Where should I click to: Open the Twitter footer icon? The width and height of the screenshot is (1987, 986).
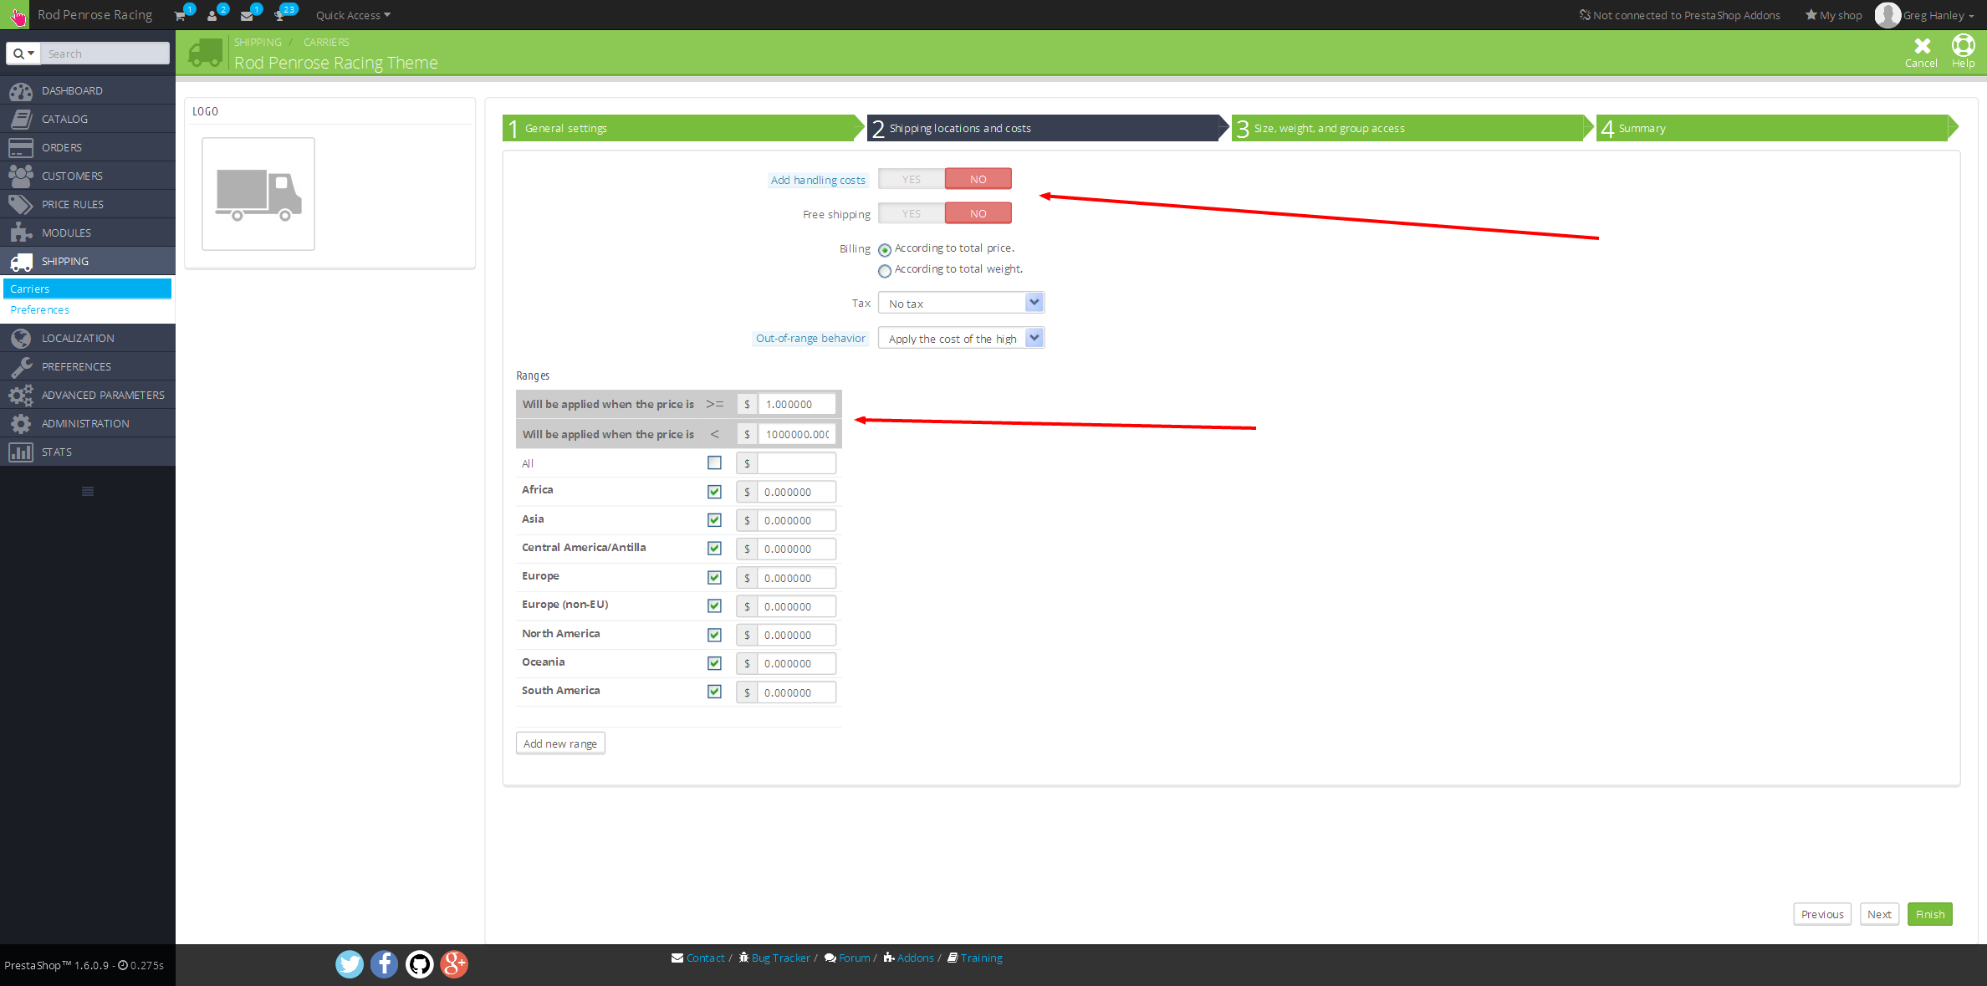[x=350, y=964]
